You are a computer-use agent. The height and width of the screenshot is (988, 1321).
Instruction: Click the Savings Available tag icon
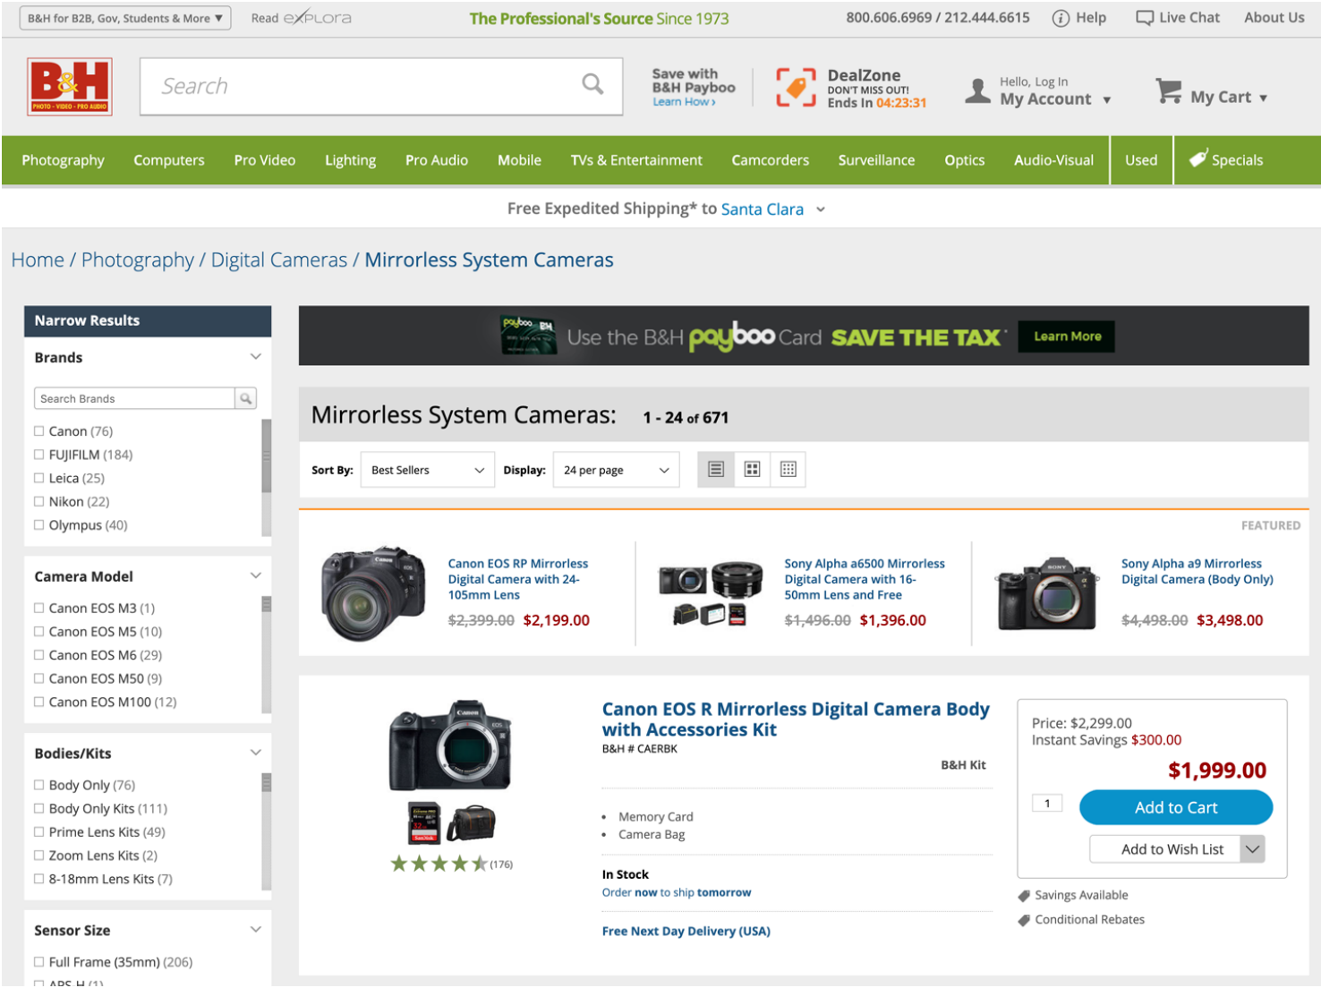pyautogui.click(x=1024, y=896)
